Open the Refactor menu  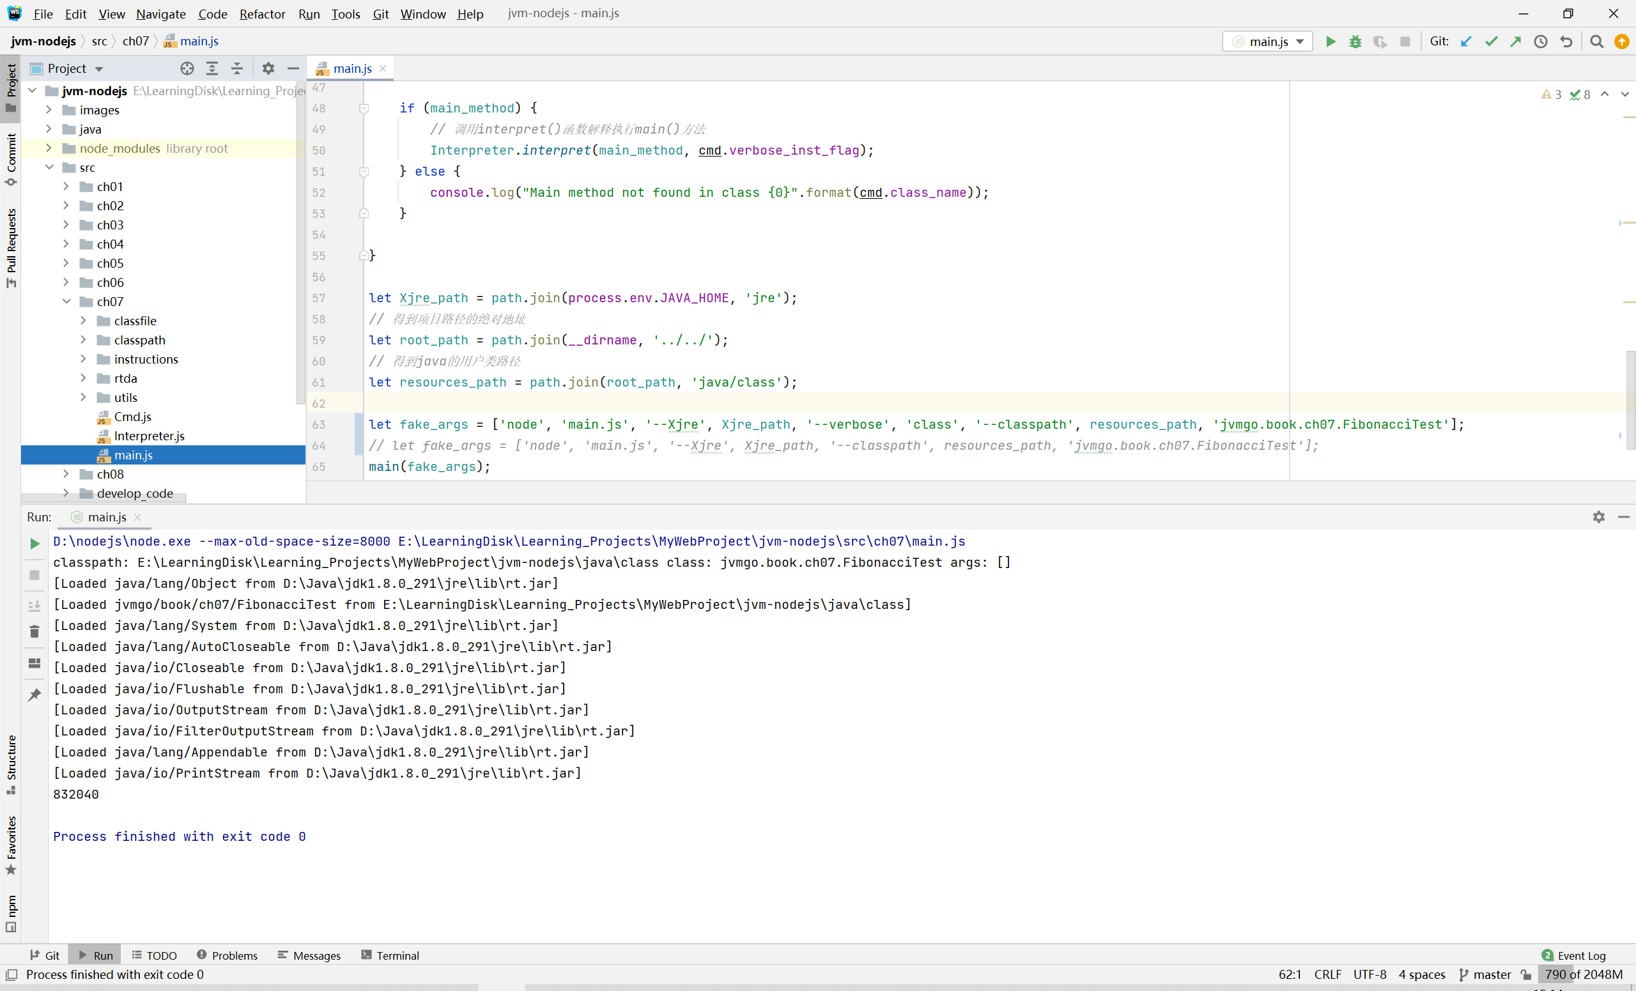tap(262, 14)
